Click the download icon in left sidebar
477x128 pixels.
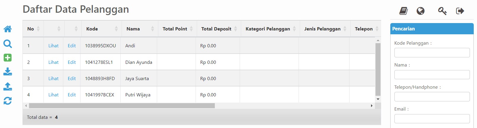[8, 72]
